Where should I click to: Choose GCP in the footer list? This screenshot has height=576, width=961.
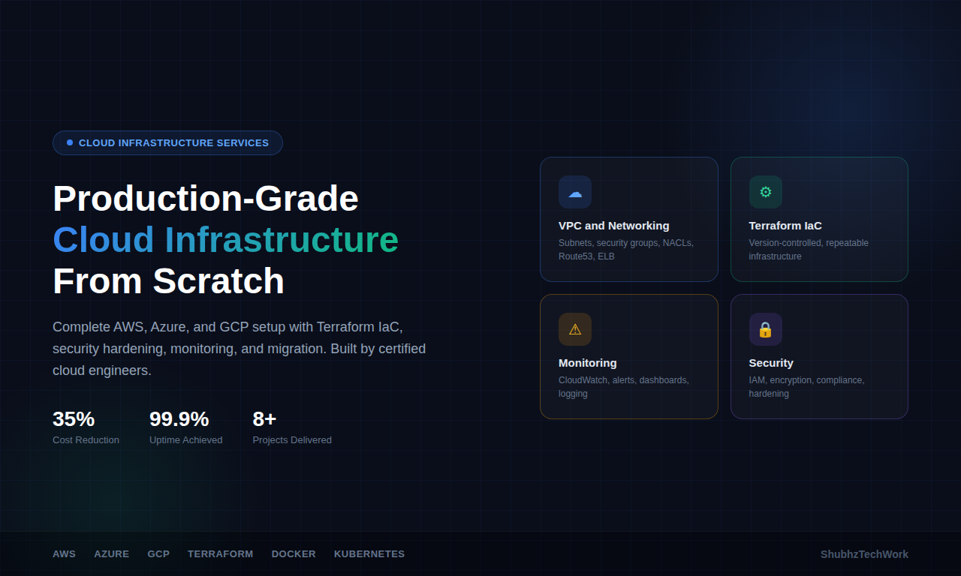point(158,554)
